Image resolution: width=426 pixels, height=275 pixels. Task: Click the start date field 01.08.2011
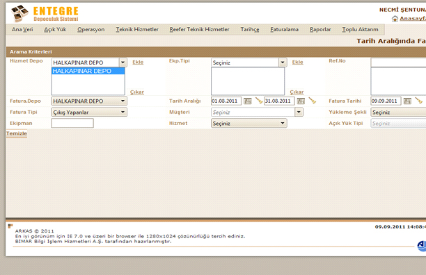(226, 101)
